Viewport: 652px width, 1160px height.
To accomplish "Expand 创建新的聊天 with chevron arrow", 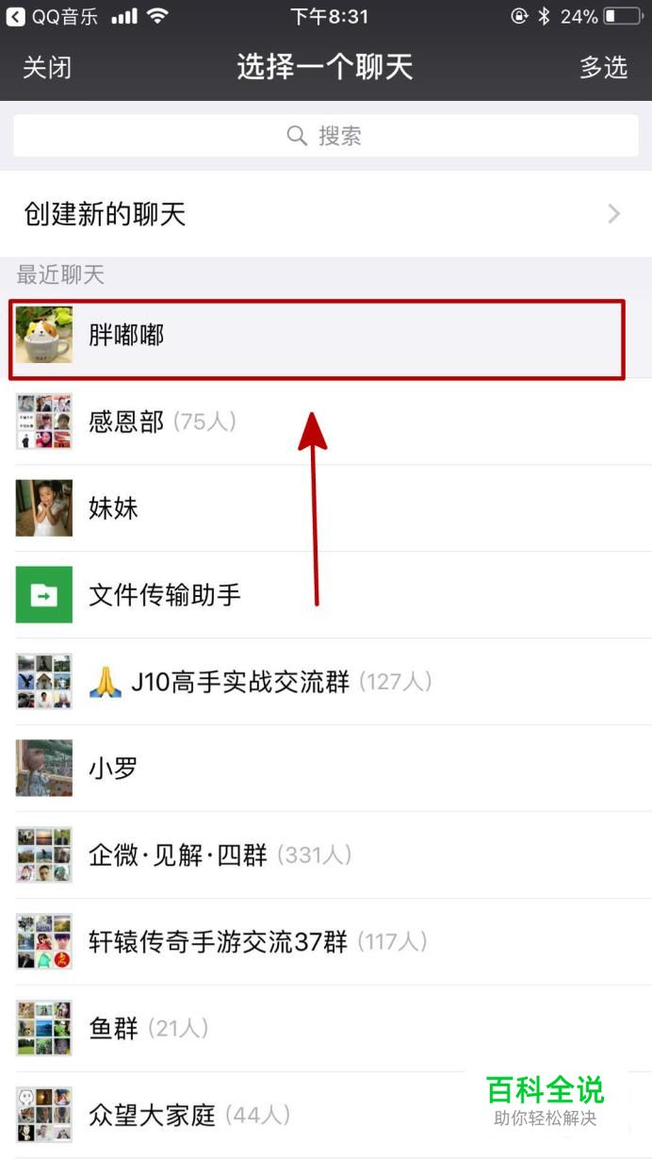I will click(x=614, y=214).
